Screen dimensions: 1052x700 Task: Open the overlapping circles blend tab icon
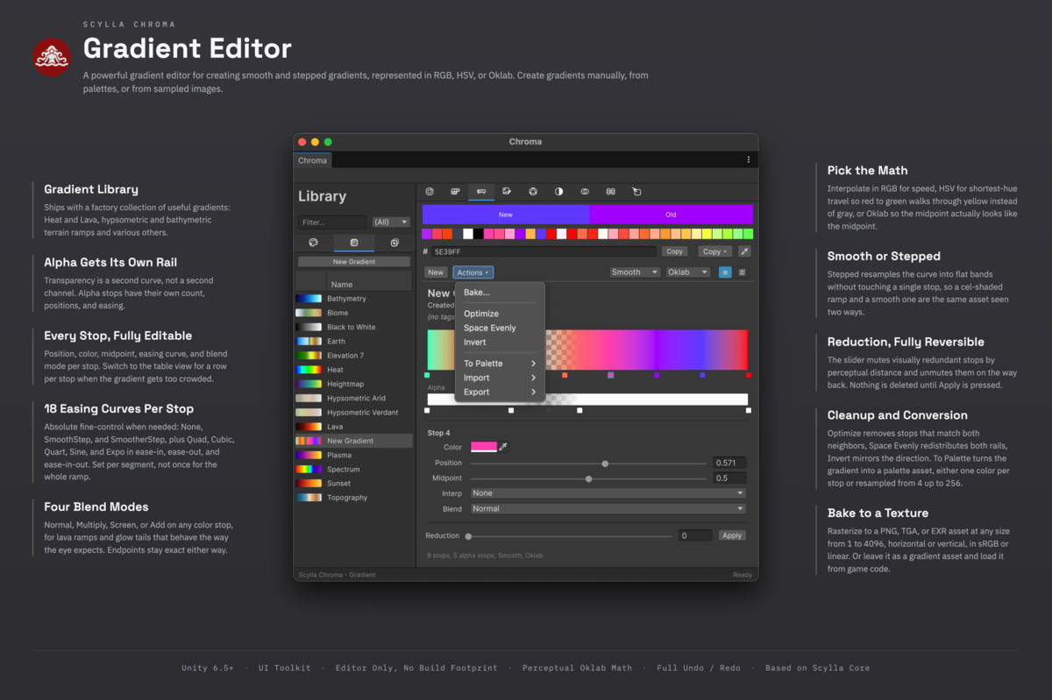pyautogui.click(x=585, y=191)
